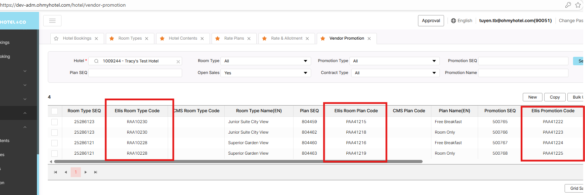Viewport: 585px width, 195px height.
Task: Click the Approval button
Action: click(431, 21)
